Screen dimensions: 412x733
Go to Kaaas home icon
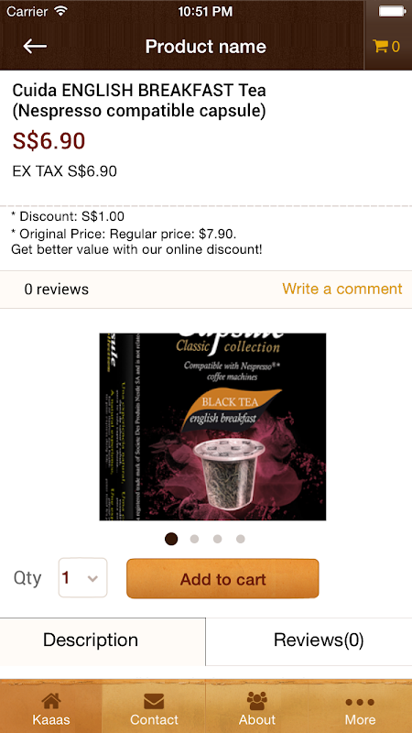(x=51, y=701)
